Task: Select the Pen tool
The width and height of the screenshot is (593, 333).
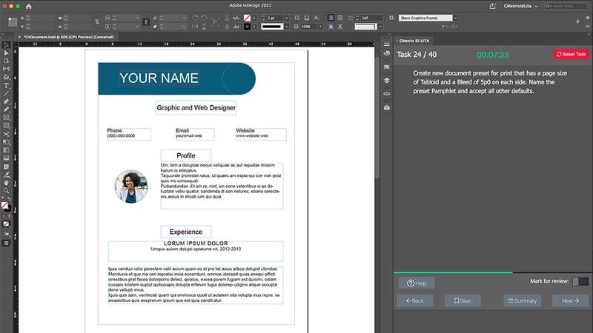Action: tap(6, 101)
